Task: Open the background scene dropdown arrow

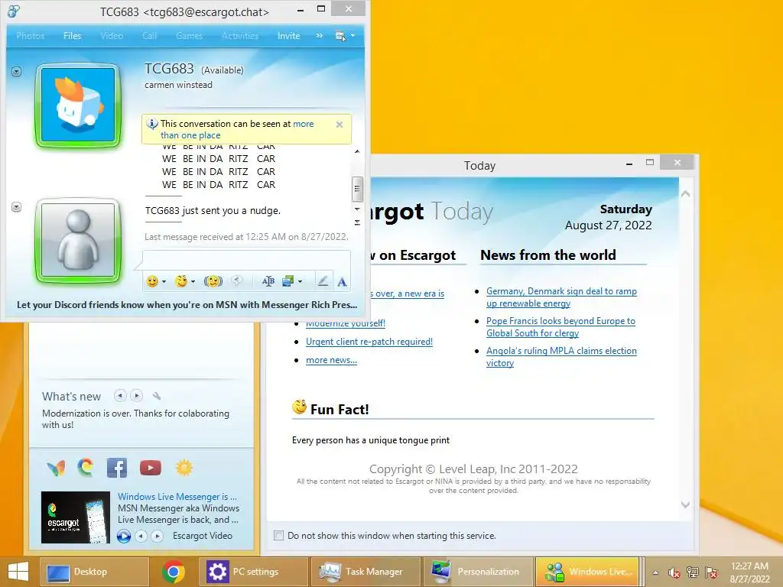Action: pyautogui.click(x=300, y=281)
